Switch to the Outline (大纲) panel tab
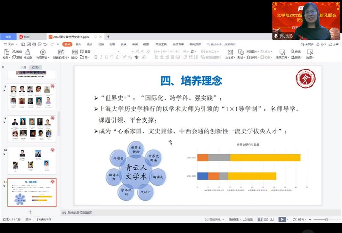The width and height of the screenshot is (342, 233). (x=23, y=67)
